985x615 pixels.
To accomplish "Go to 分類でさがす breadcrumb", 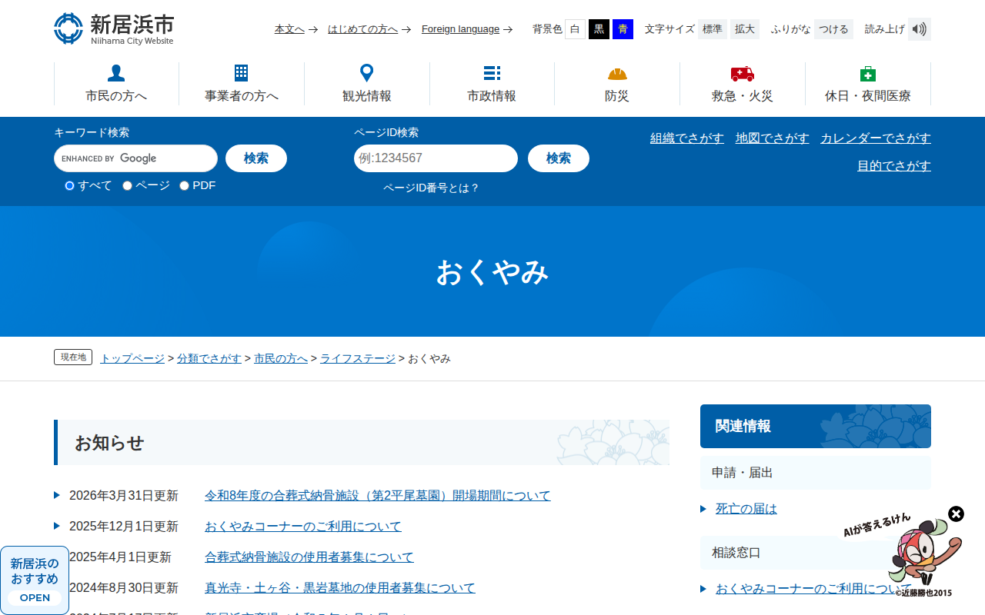I will coord(209,358).
